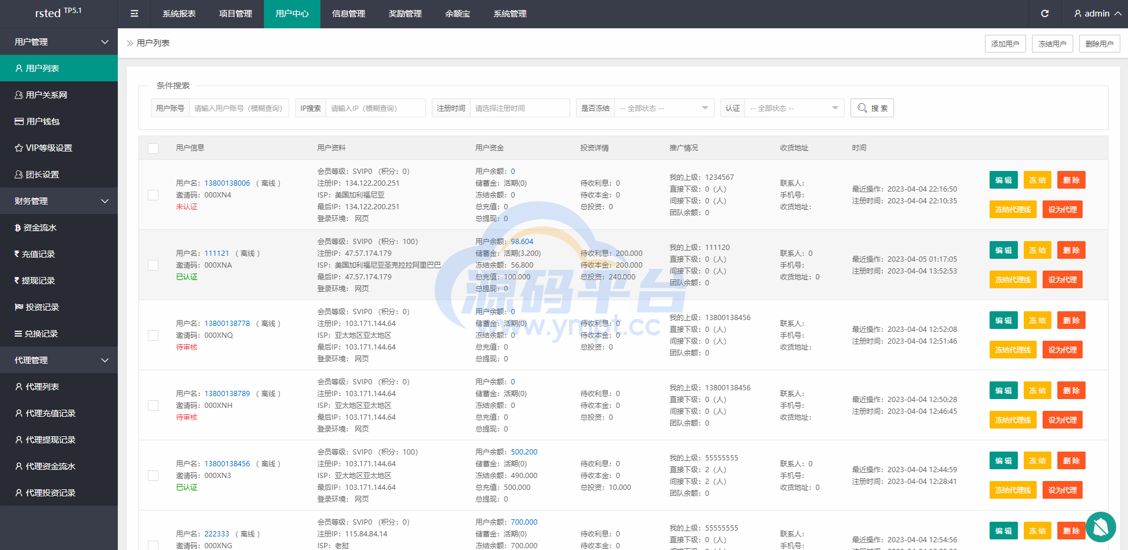
Task: Click the 用户列表 breadcrumb text
Action: (153, 43)
